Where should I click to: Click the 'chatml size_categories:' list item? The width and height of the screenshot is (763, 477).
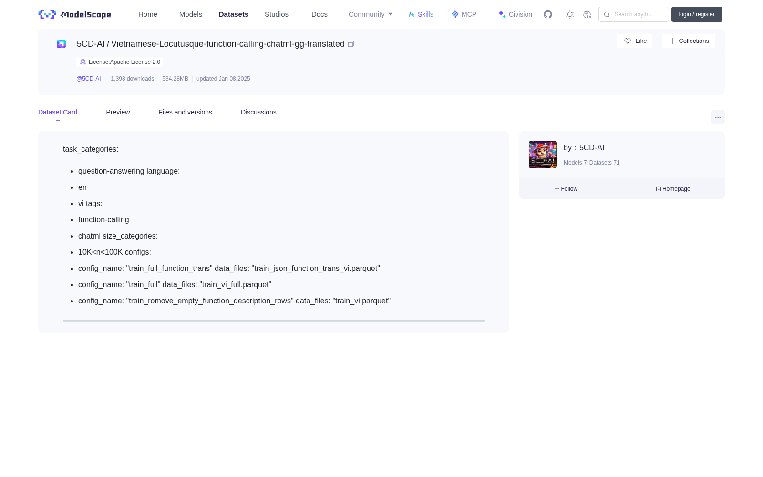point(118,236)
